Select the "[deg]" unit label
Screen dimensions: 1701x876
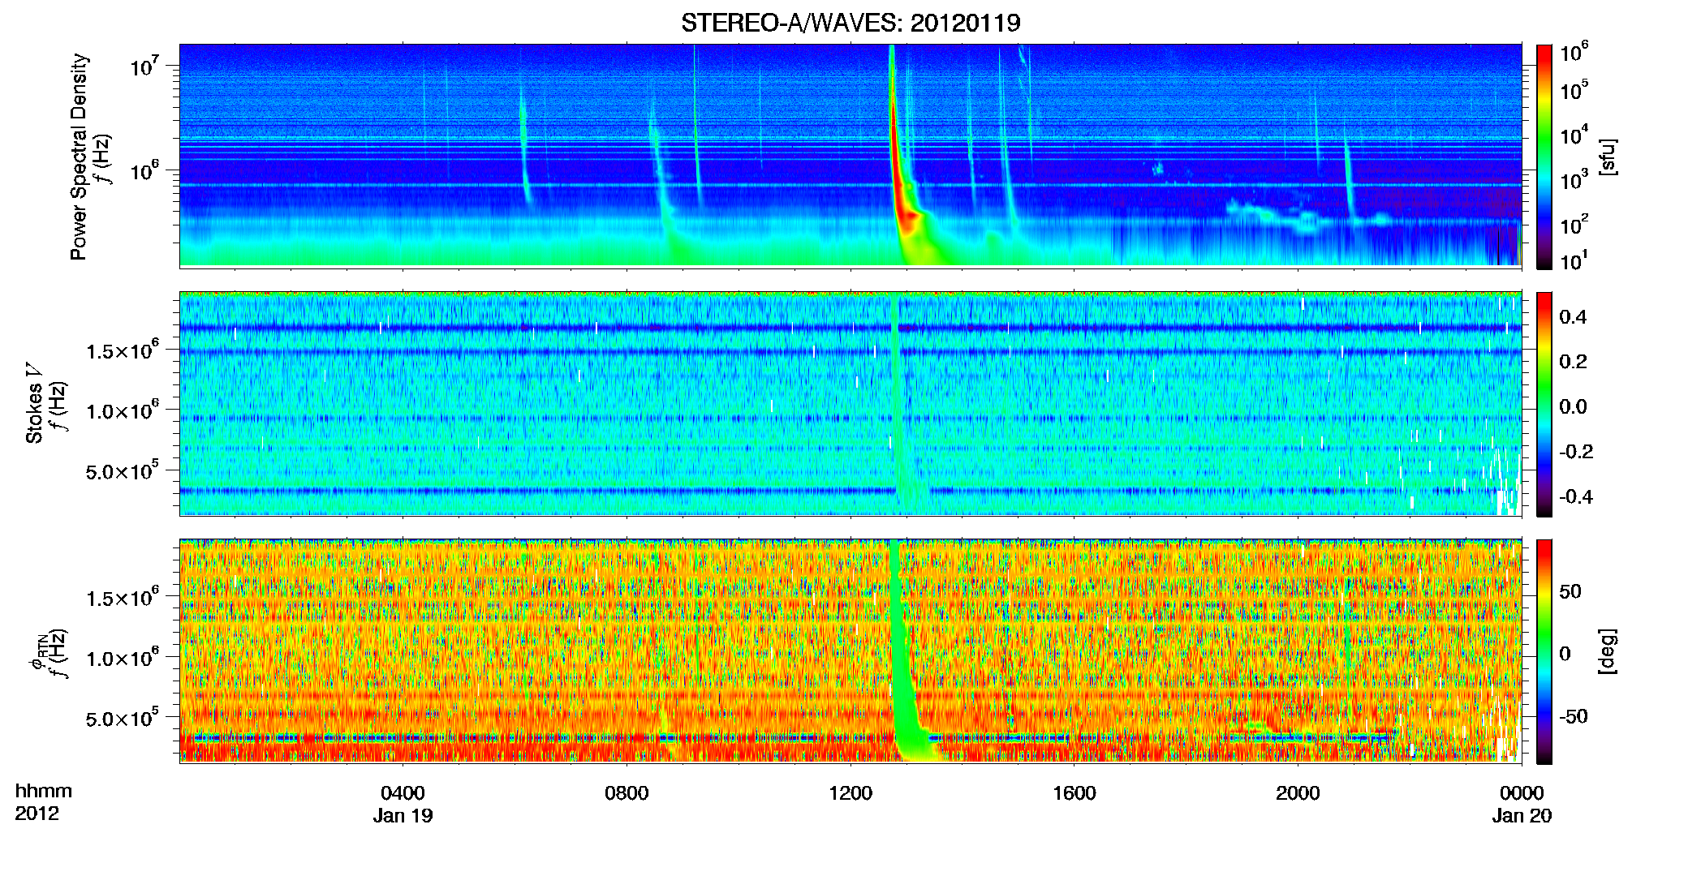1607,651
